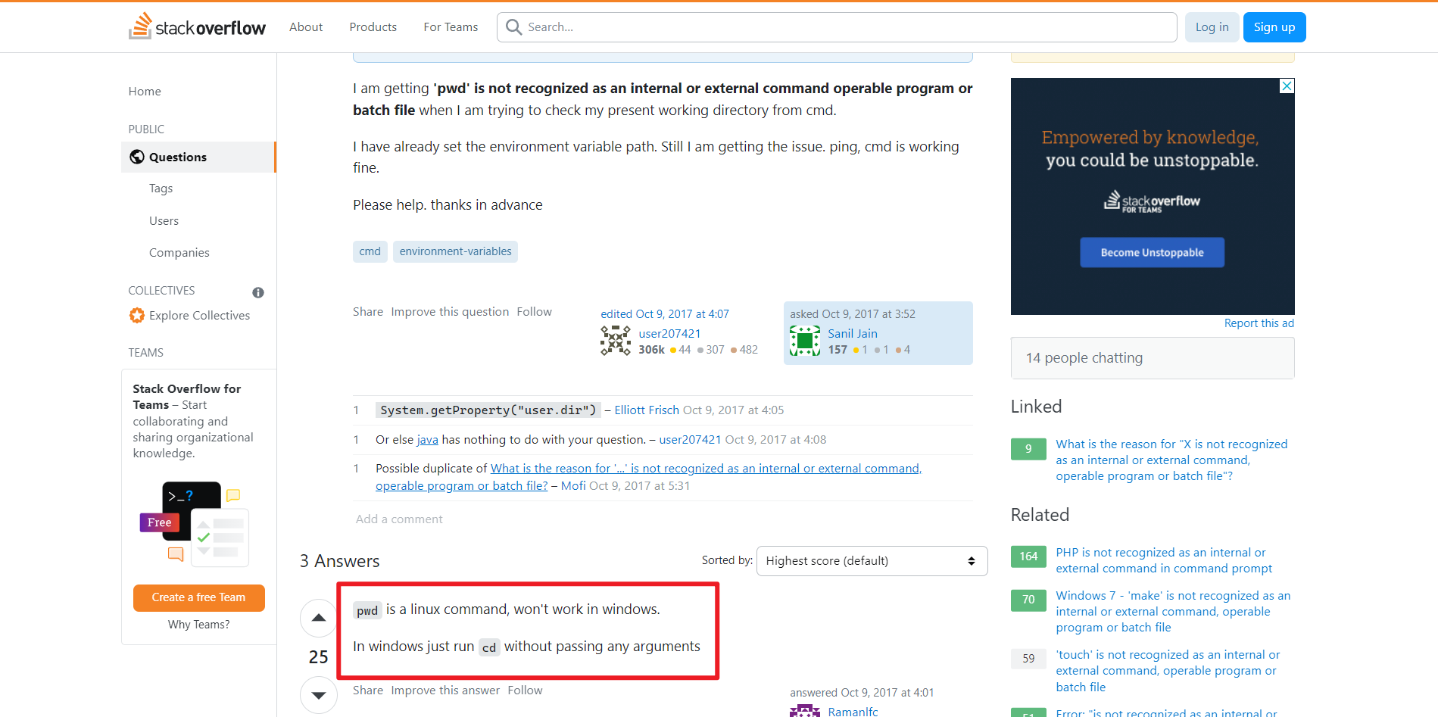Click Create a free Team button
The width and height of the screenshot is (1438, 717).
coord(198,597)
